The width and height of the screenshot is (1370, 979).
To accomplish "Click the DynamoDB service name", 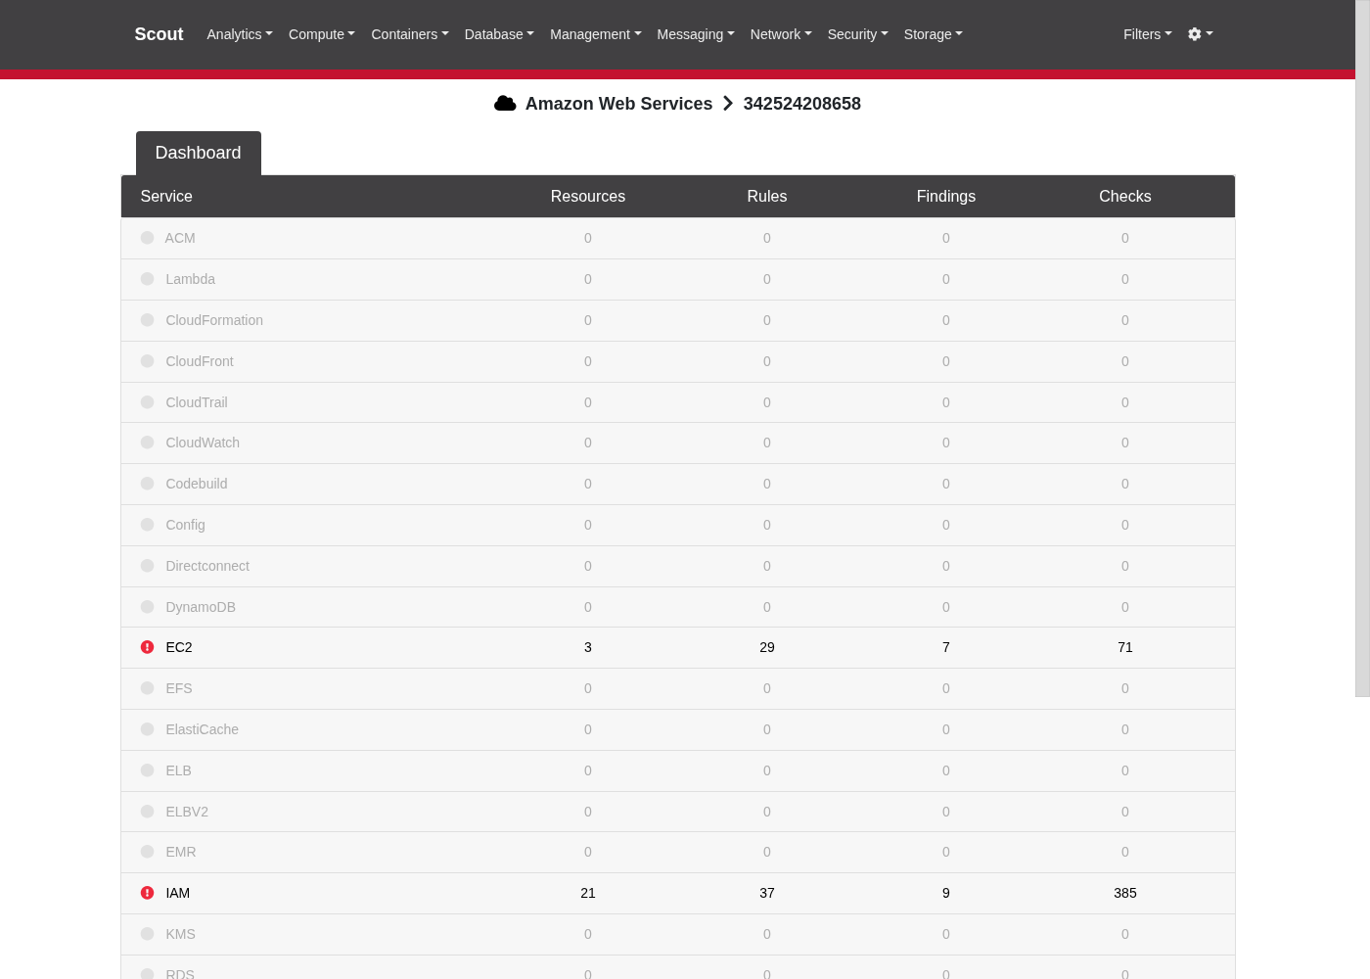I will coord(201,607).
